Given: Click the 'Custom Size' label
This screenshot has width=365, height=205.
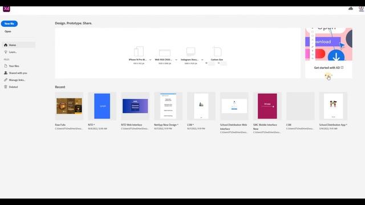Looking at the screenshot, I should [x=217, y=60].
